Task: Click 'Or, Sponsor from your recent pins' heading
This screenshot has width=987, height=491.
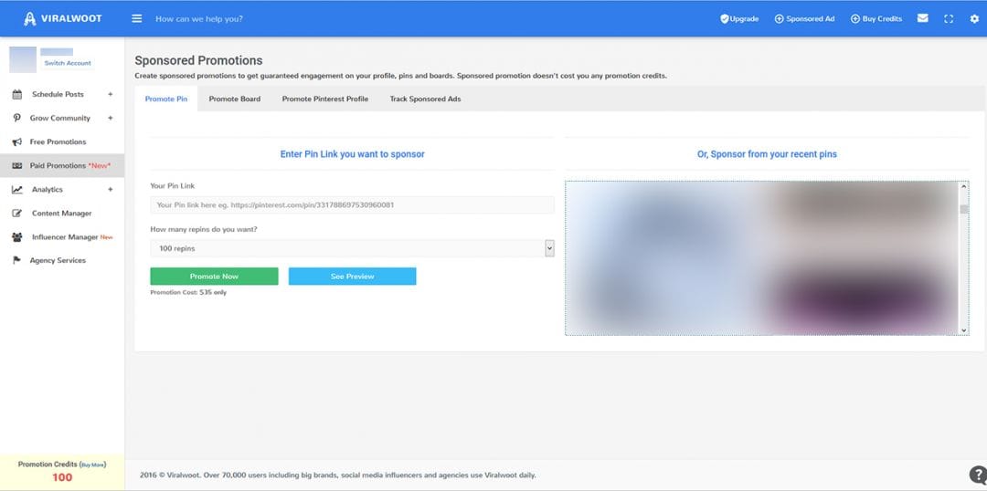Action: tap(767, 154)
